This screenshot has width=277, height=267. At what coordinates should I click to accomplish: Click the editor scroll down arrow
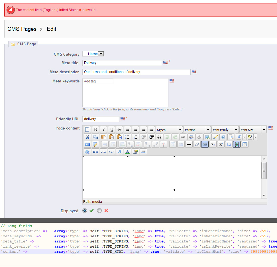[264, 195]
